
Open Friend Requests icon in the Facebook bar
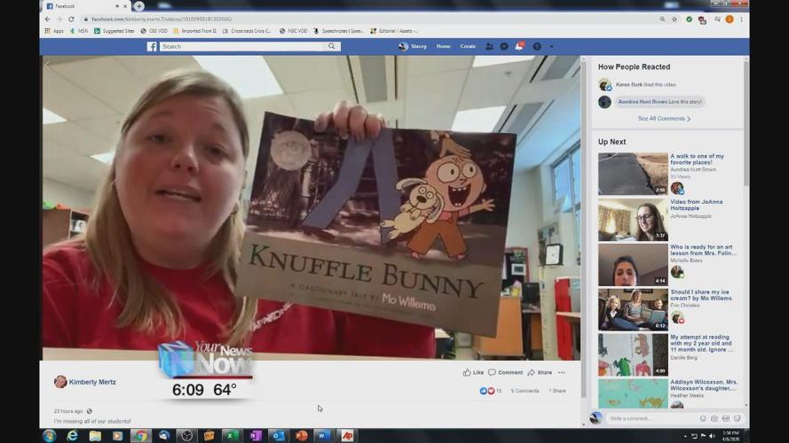pyautogui.click(x=489, y=46)
